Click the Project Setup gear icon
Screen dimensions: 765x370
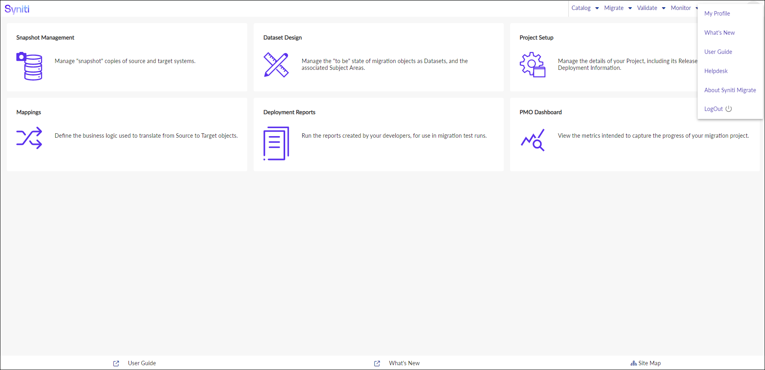532,65
